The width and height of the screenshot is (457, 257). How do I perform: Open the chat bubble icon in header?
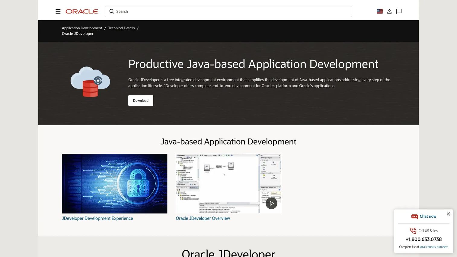click(x=399, y=11)
